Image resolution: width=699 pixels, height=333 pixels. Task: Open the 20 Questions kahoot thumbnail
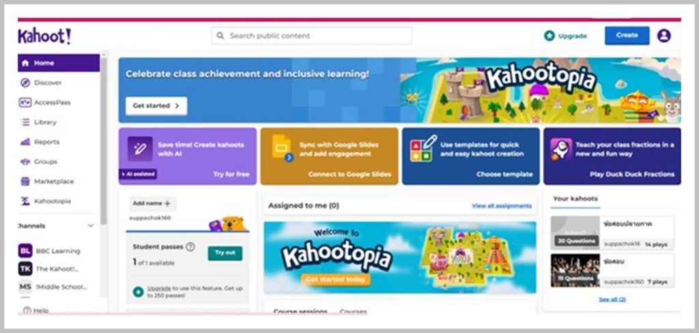pos(575,233)
